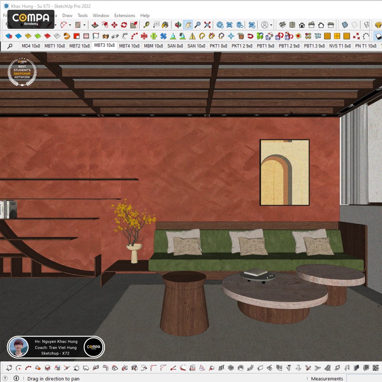Image resolution: width=382 pixels, height=382 pixels.
Task: Click the red diagonal edge tool in bottom toolbar
Action: point(173,368)
